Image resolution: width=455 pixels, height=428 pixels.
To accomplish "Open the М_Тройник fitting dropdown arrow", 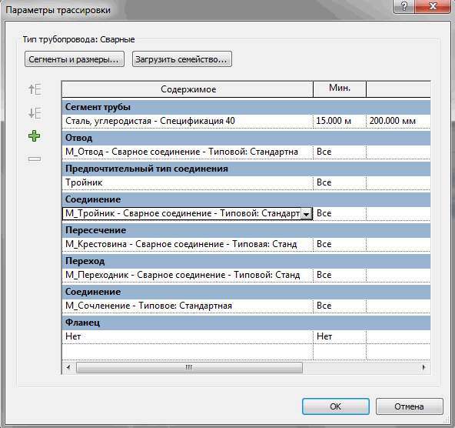I will [x=306, y=214].
